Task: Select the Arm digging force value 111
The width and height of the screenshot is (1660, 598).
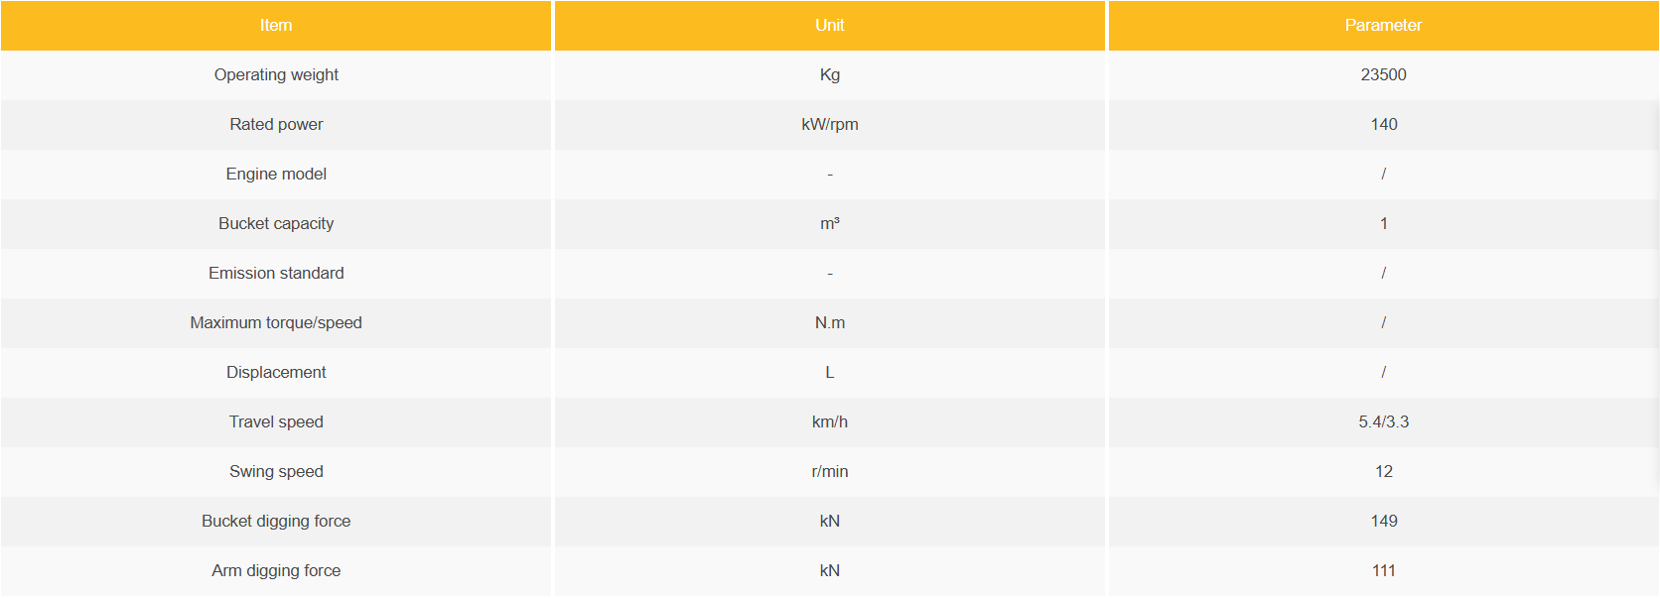Action: (1383, 571)
